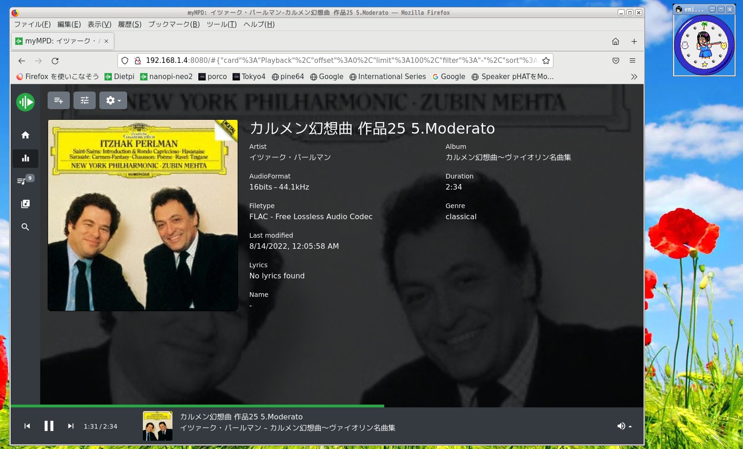
Task: Open the music library browse icon
Action: 25,204
